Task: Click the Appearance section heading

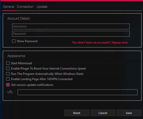Action: (16, 56)
